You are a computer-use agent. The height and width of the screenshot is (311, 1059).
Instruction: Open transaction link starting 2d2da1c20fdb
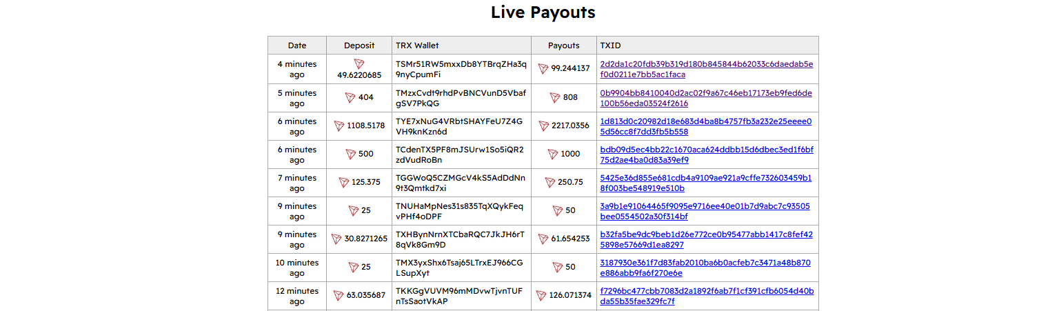pos(707,69)
